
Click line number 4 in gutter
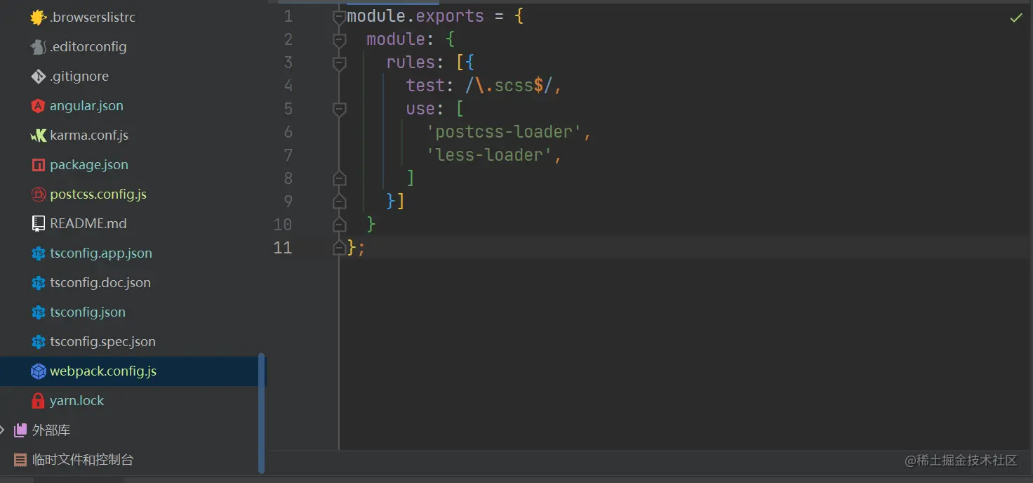[x=288, y=86]
